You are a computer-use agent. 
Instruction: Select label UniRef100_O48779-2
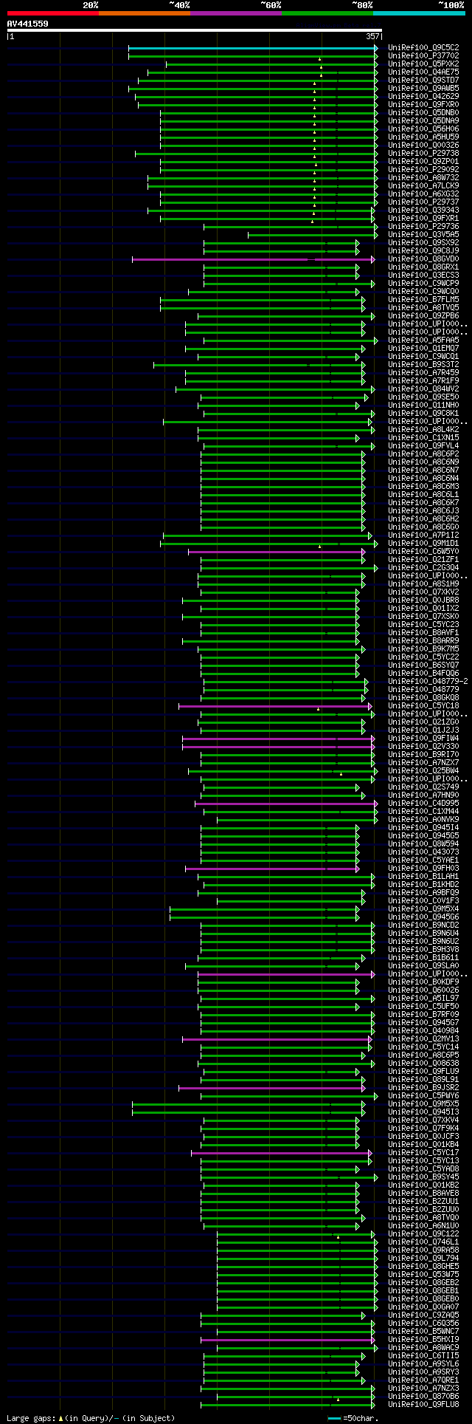pos(428,682)
